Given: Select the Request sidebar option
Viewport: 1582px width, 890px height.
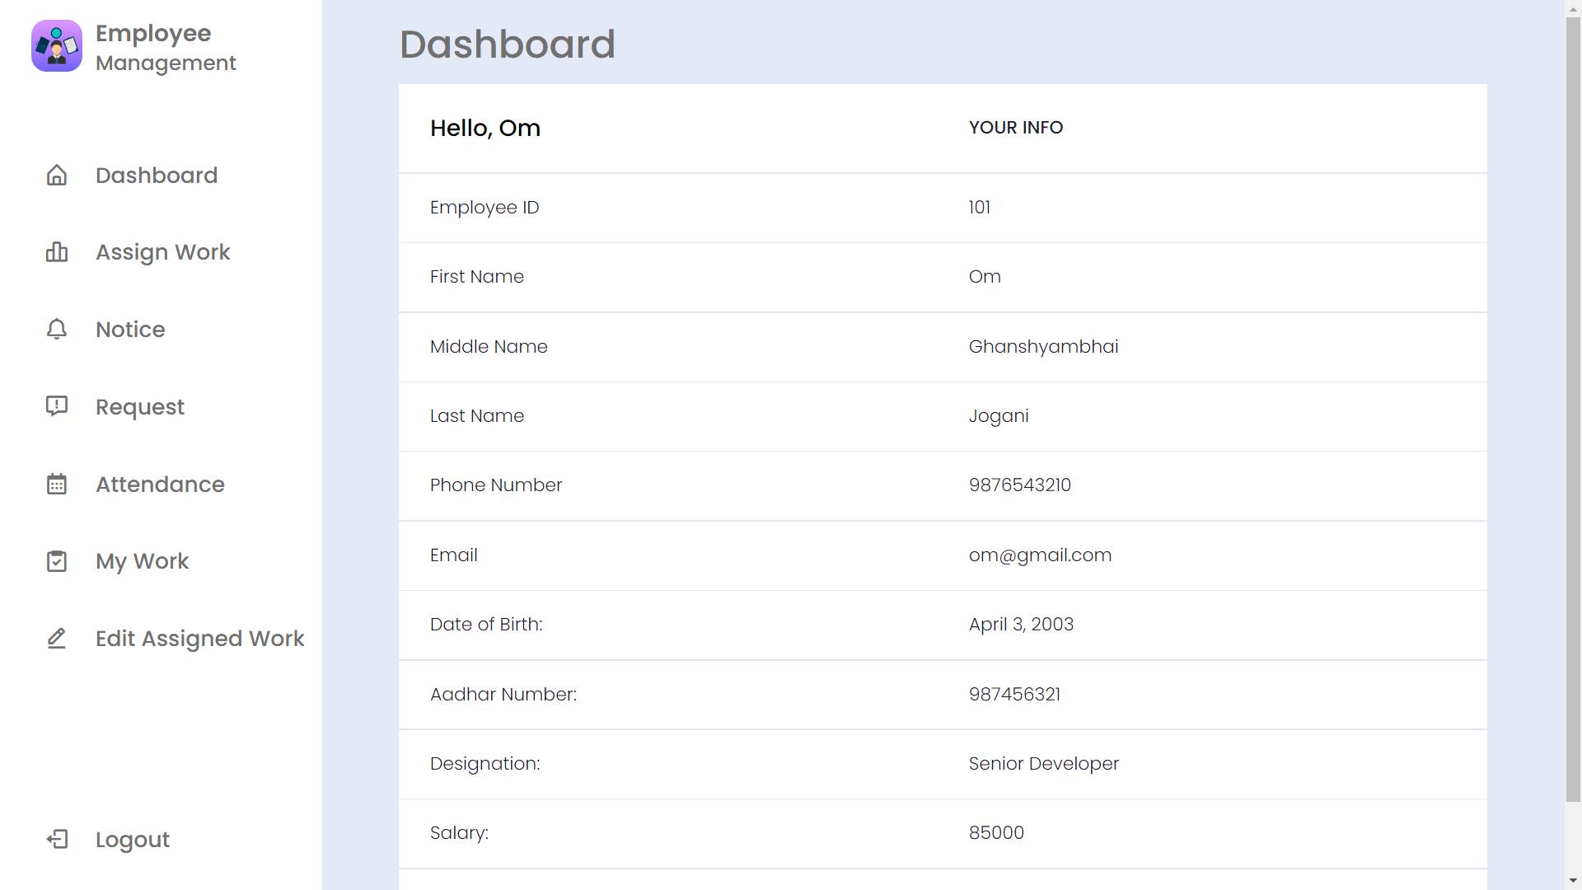Looking at the screenshot, I should (x=139, y=406).
